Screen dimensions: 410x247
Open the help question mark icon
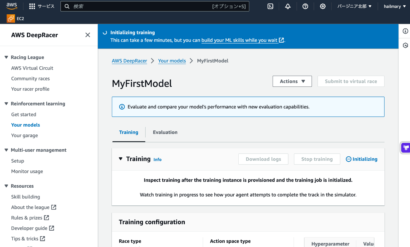pyautogui.click(x=305, y=6)
